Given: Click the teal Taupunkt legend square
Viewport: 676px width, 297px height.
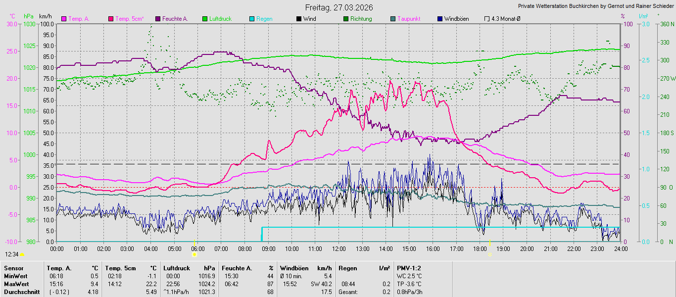Looking at the screenshot, I should (x=392, y=19).
